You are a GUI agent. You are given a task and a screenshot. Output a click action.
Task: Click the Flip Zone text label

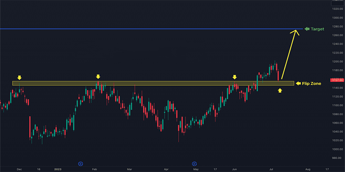[x=311, y=83]
